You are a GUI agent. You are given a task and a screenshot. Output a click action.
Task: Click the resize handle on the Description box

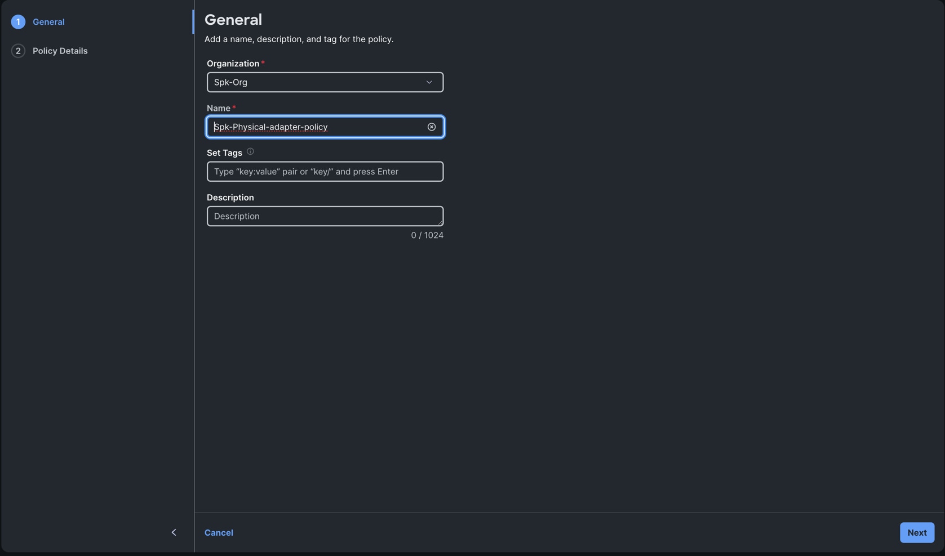click(440, 223)
